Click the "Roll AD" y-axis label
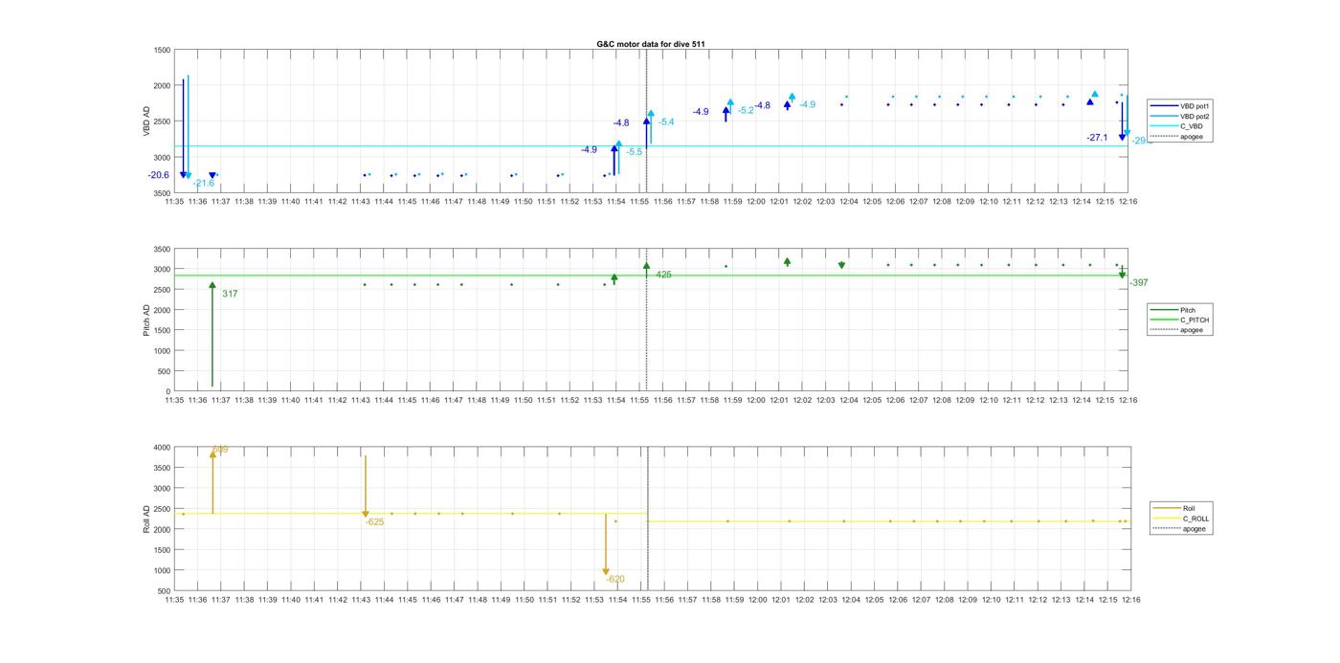Image resolution: width=1340 pixels, height=663 pixels. pos(147,518)
